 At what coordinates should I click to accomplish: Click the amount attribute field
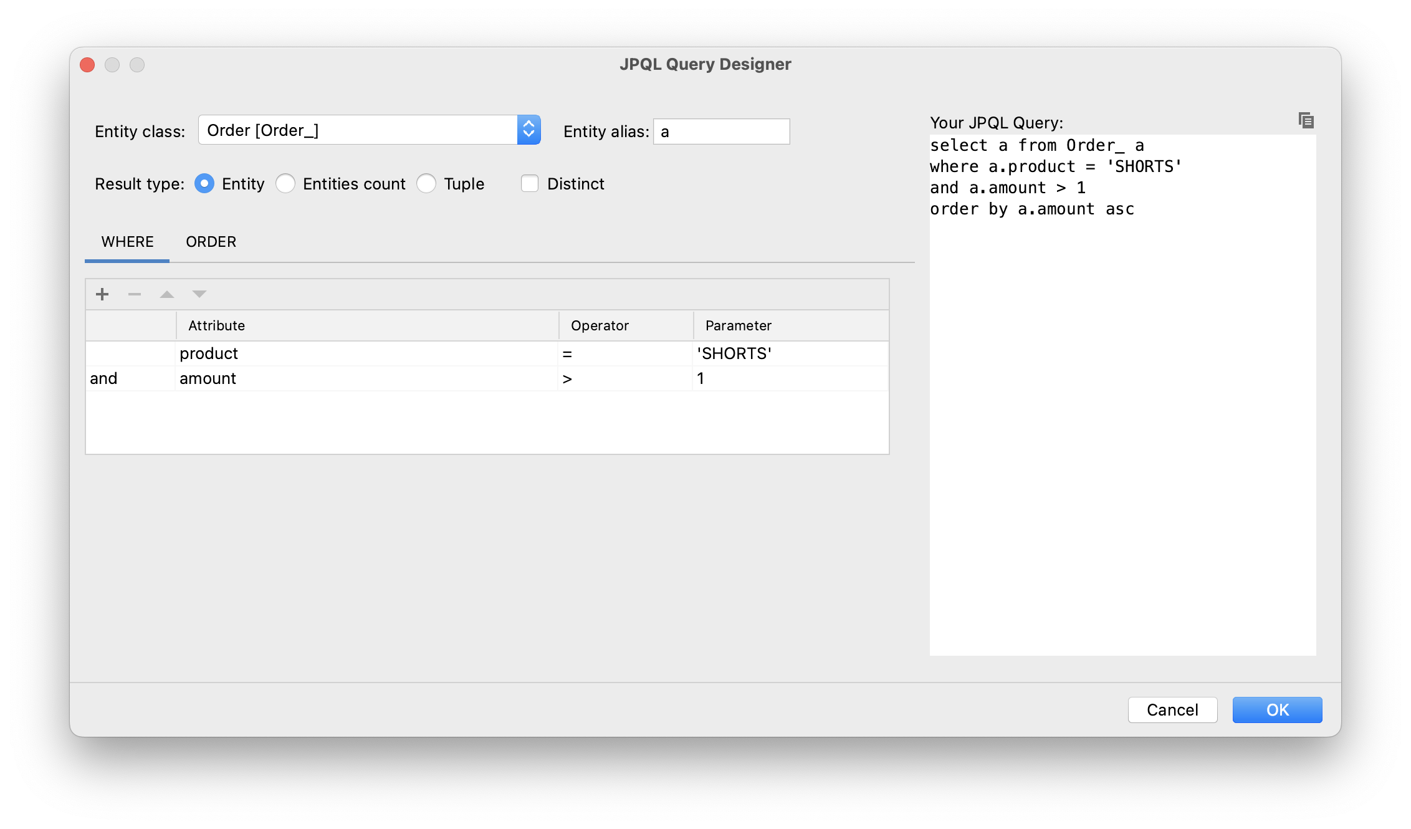[206, 378]
